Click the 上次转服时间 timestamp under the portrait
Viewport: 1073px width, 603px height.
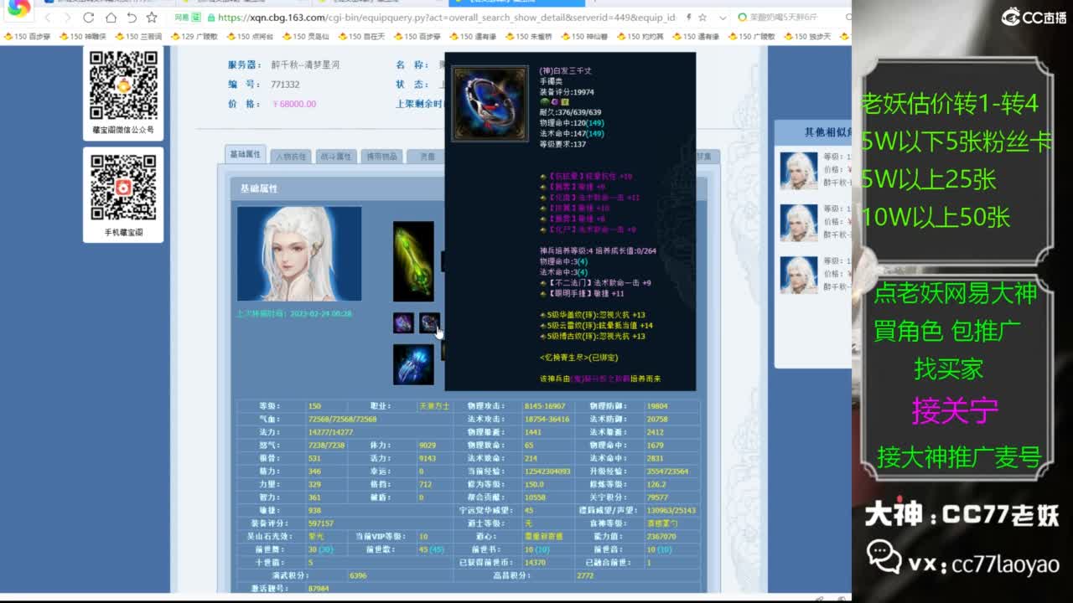(294, 313)
